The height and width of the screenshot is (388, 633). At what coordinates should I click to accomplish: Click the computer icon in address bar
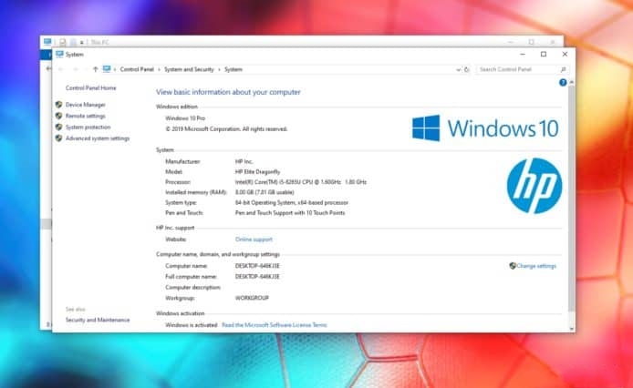click(107, 69)
